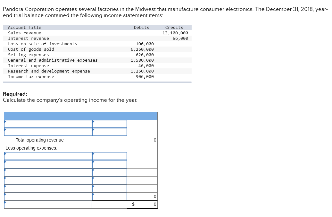Viewport: 332px width, 217px height.
Task: Click the 1,260,000 research and development value
Action: (x=142, y=71)
